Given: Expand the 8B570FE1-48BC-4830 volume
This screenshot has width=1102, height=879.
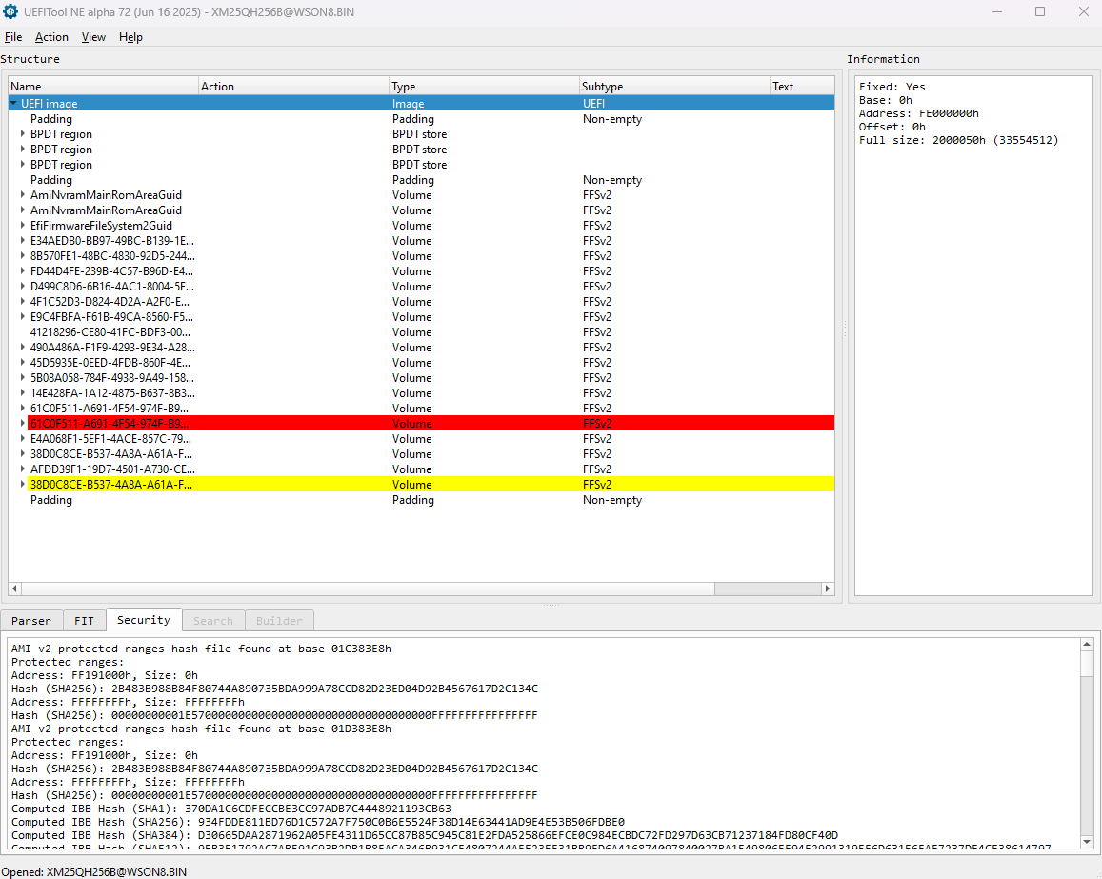Looking at the screenshot, I should tap(23, 256).
